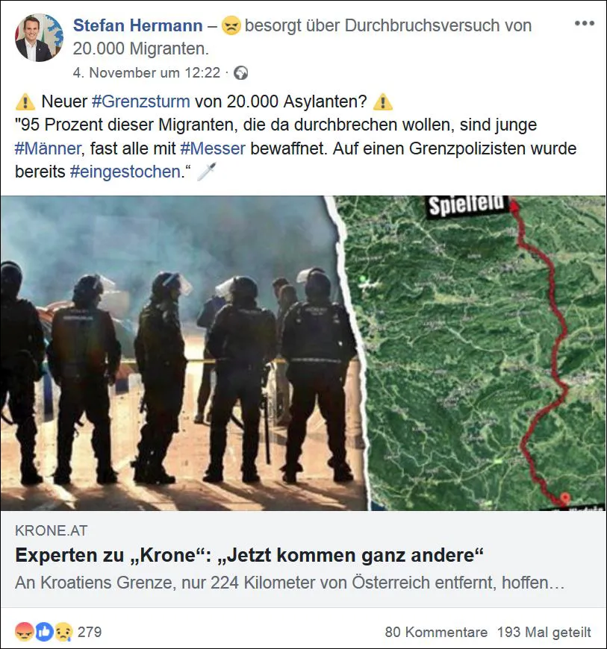607x649 pixels.
Task: Open the post timestamp 4. November um 12:22
Action: pyautogui.click(x=146, y=73)
